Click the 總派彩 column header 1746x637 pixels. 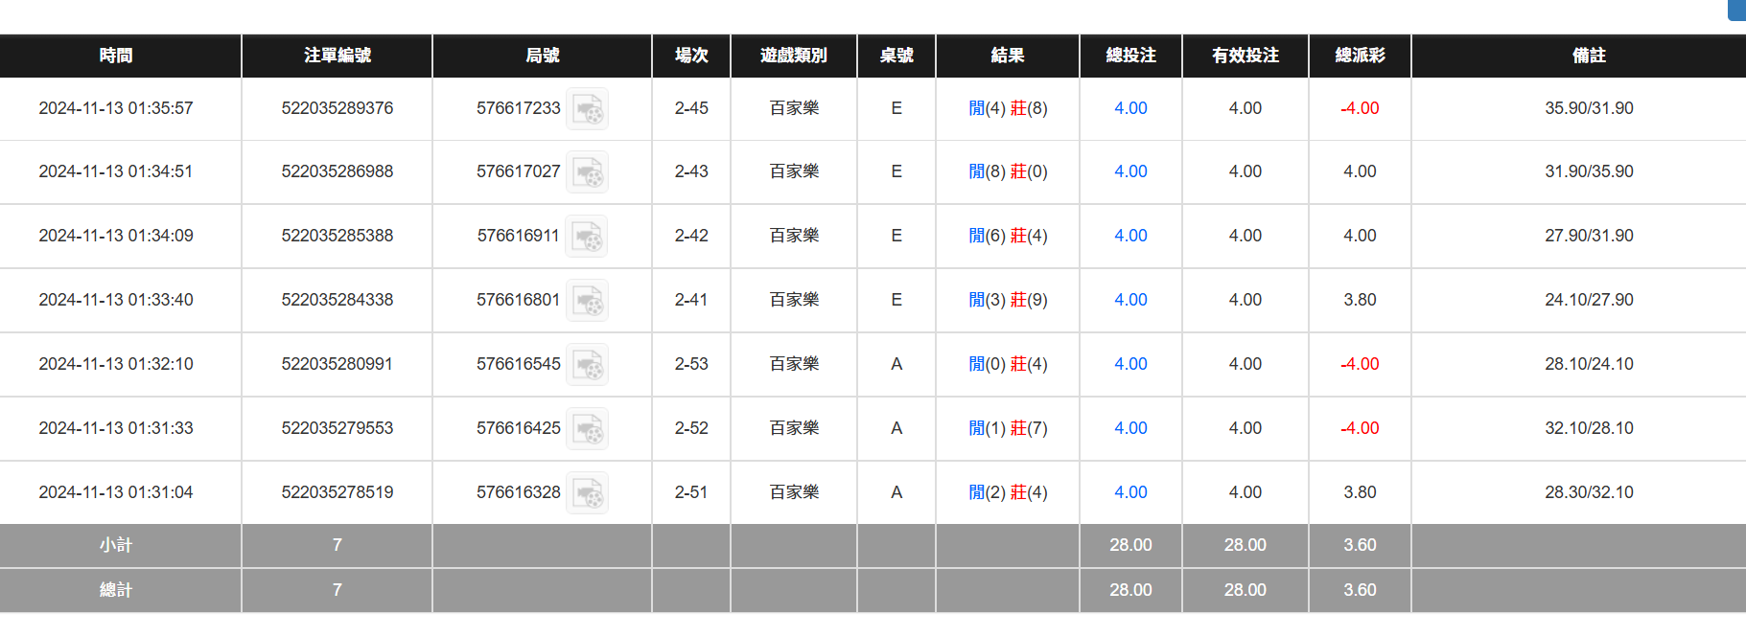coord(1359,56)
